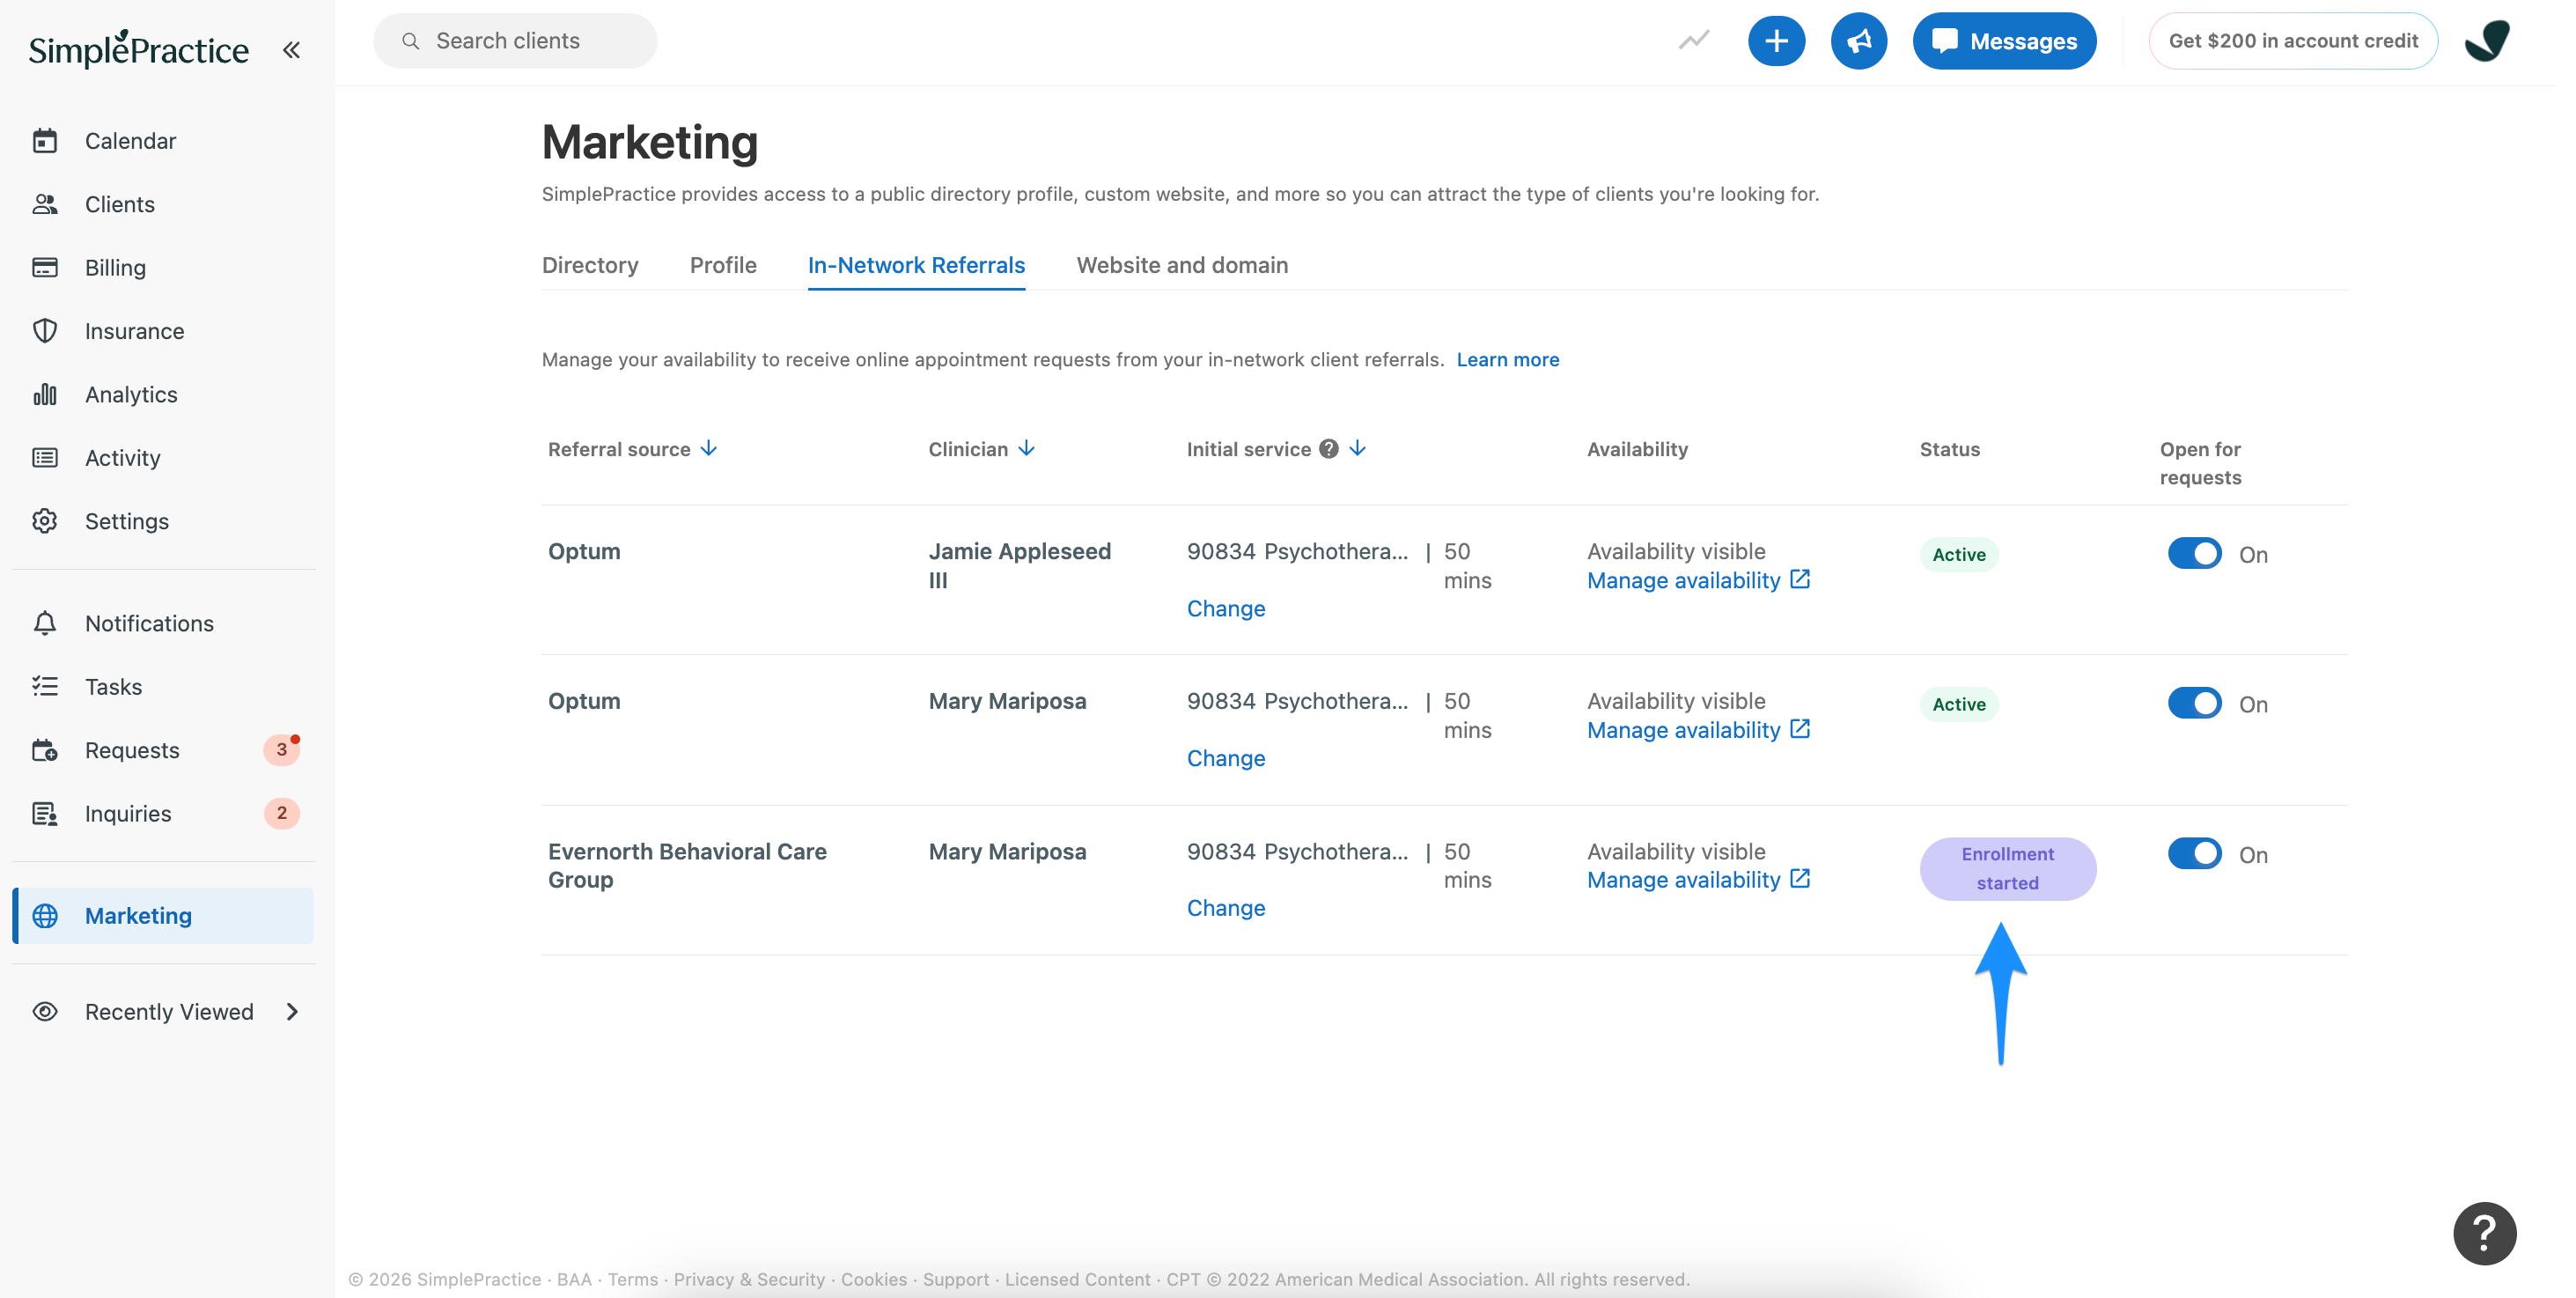Click the blue plus create button
The width and height of the screenshot is (2576, 1298).
[1776, 41]
